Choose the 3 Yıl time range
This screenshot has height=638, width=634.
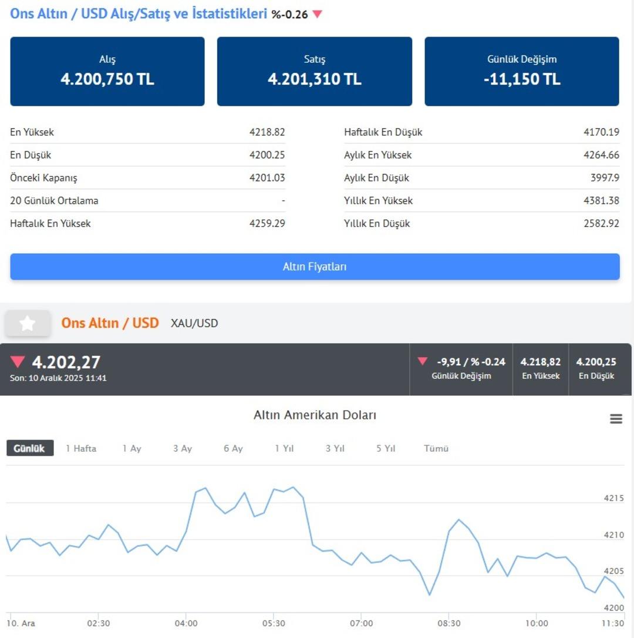click(335, 448)
